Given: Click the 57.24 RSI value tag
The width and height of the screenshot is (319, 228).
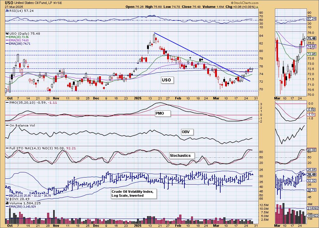Looking at the screenshot, I should point(311,19).
